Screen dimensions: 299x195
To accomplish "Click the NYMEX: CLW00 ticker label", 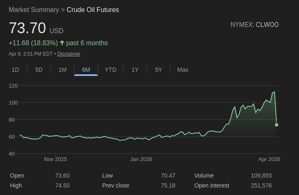I will click(x=254, y=24).
